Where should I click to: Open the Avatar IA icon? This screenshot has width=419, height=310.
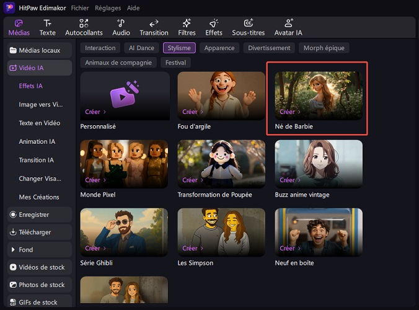click(x=289, y=27)
